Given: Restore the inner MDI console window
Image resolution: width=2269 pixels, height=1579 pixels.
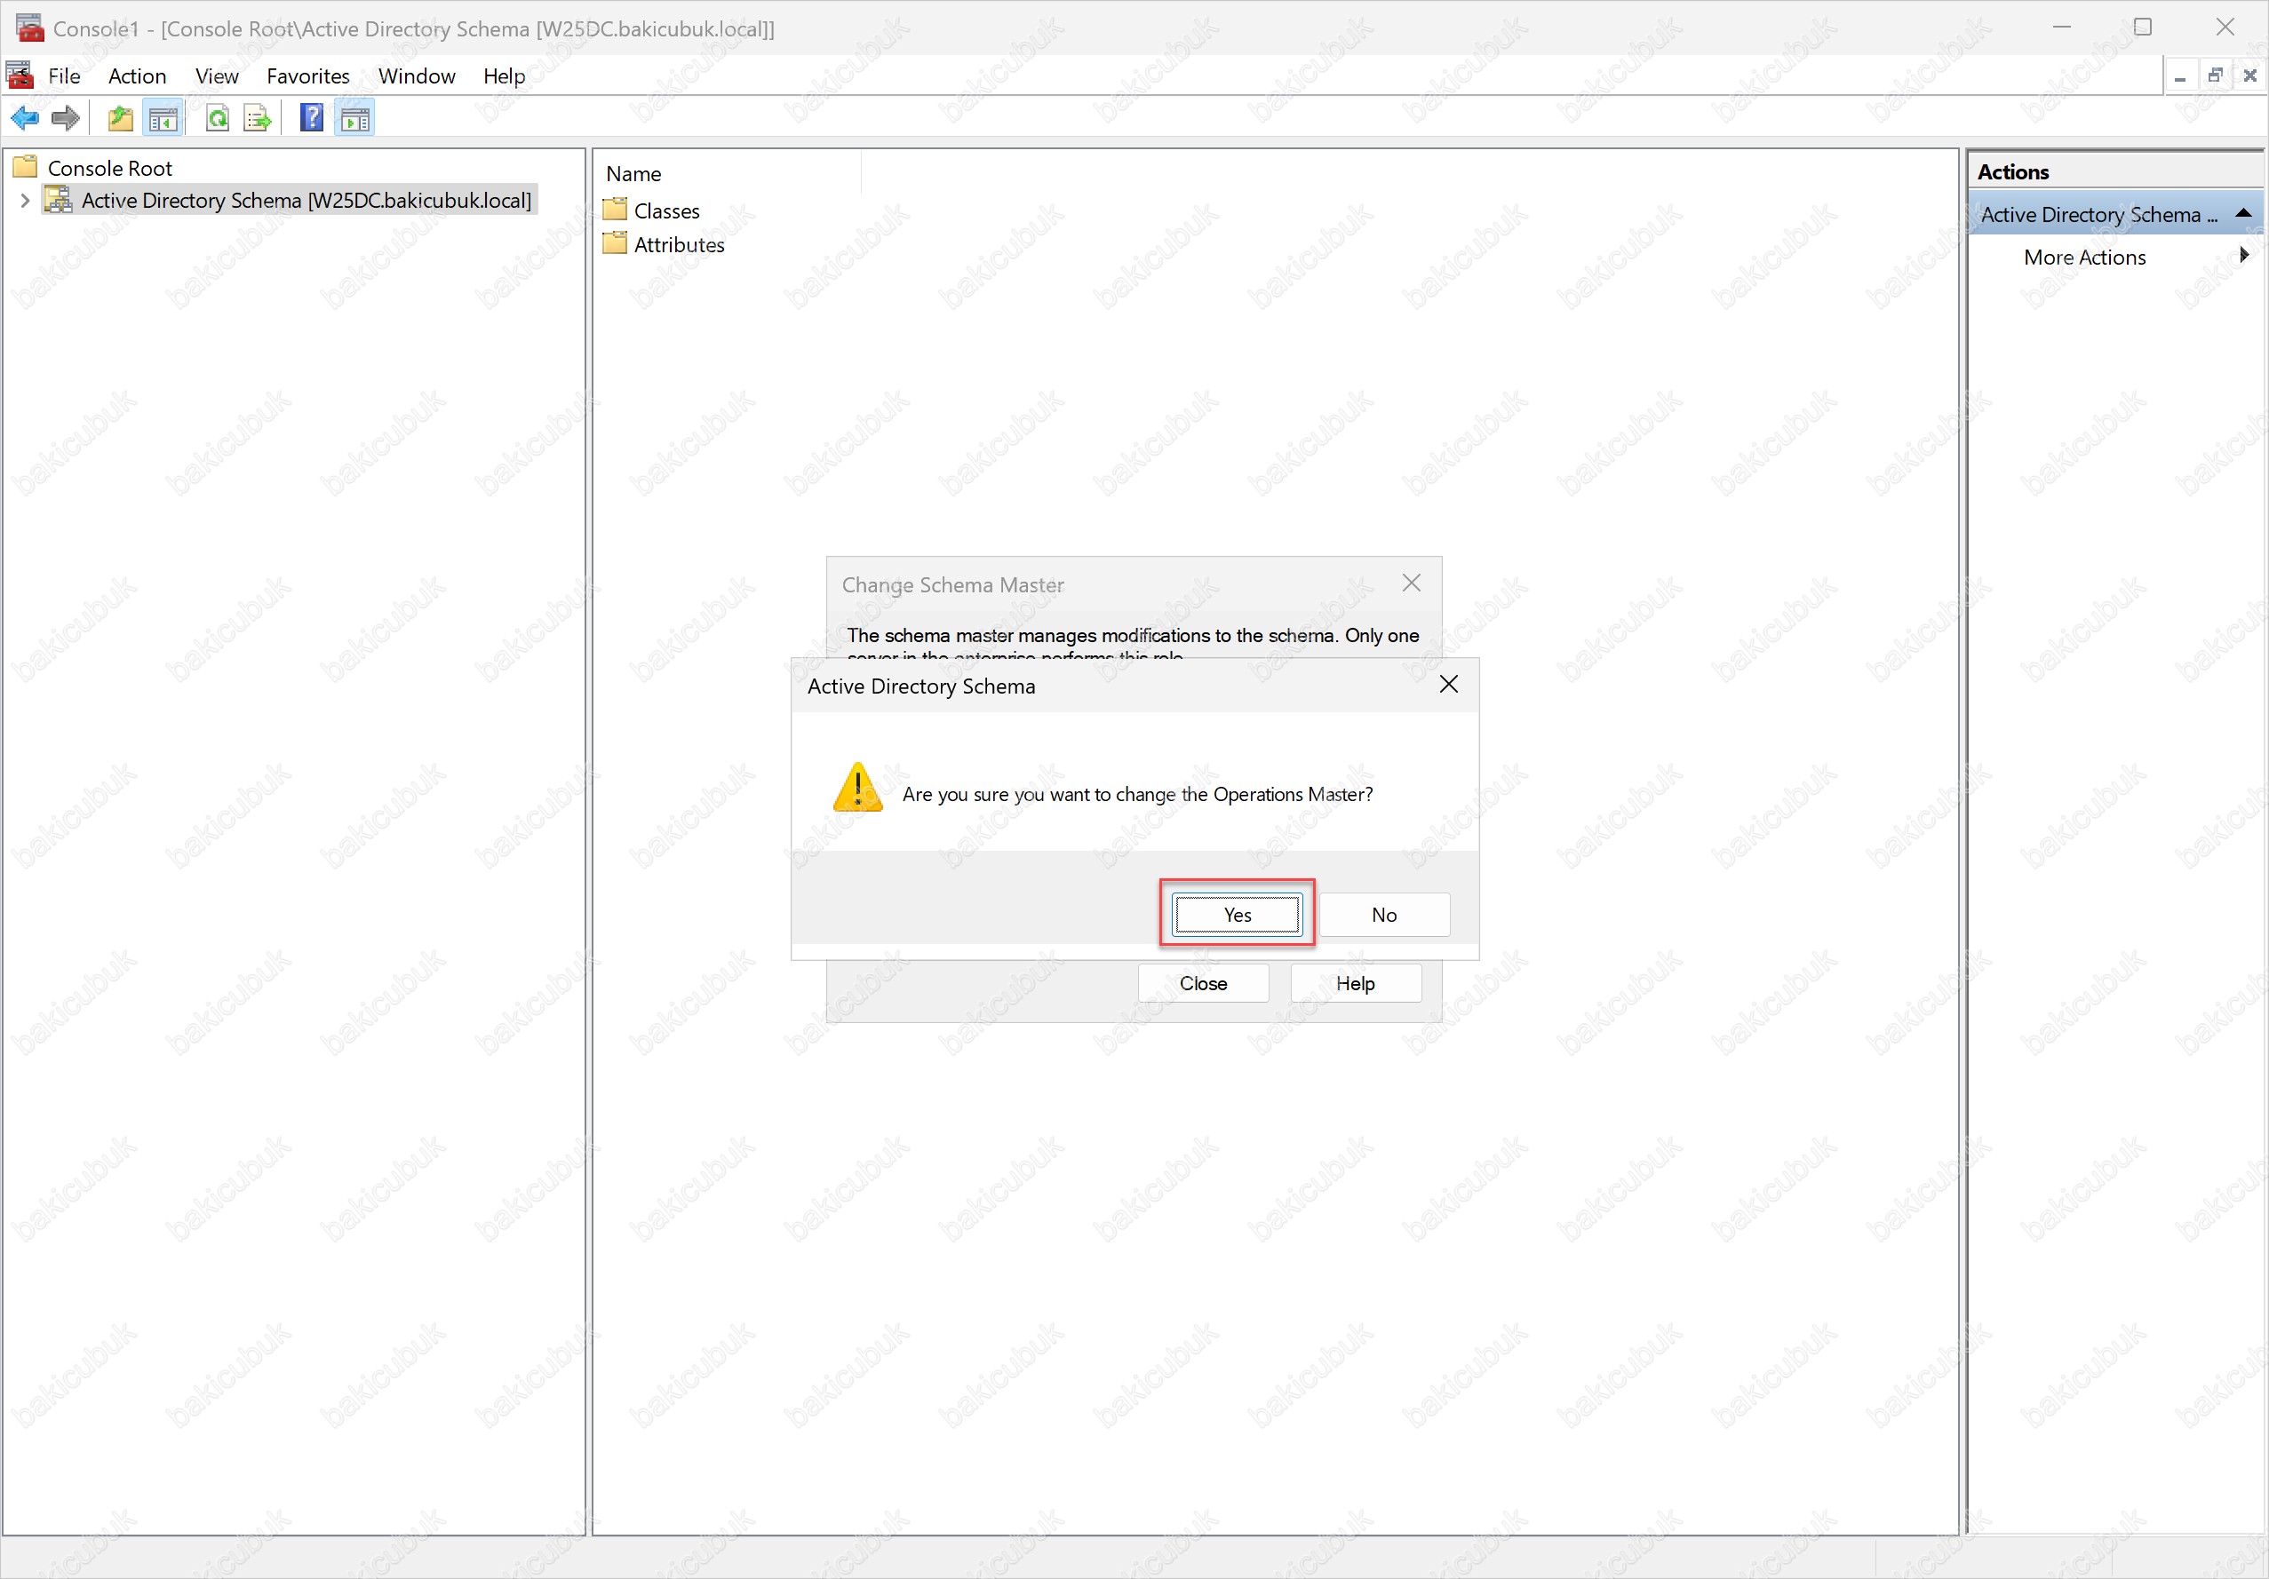Looking at the screenshot, I should [2215, 76].
